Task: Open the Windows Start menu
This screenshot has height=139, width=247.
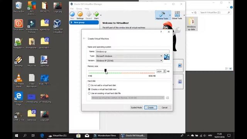Action: click(16, 136)
